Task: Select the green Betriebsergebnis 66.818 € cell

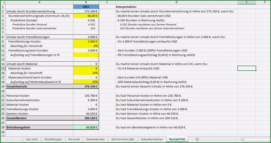Action: pyautogui.click(x=86, y=127)
